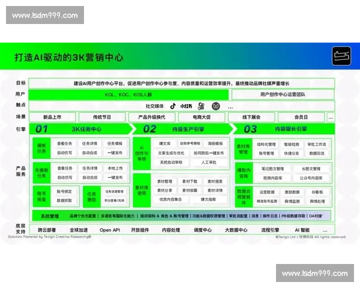Click 人工审批 cell
Screen dimensions: 360x288
point(209,163)
